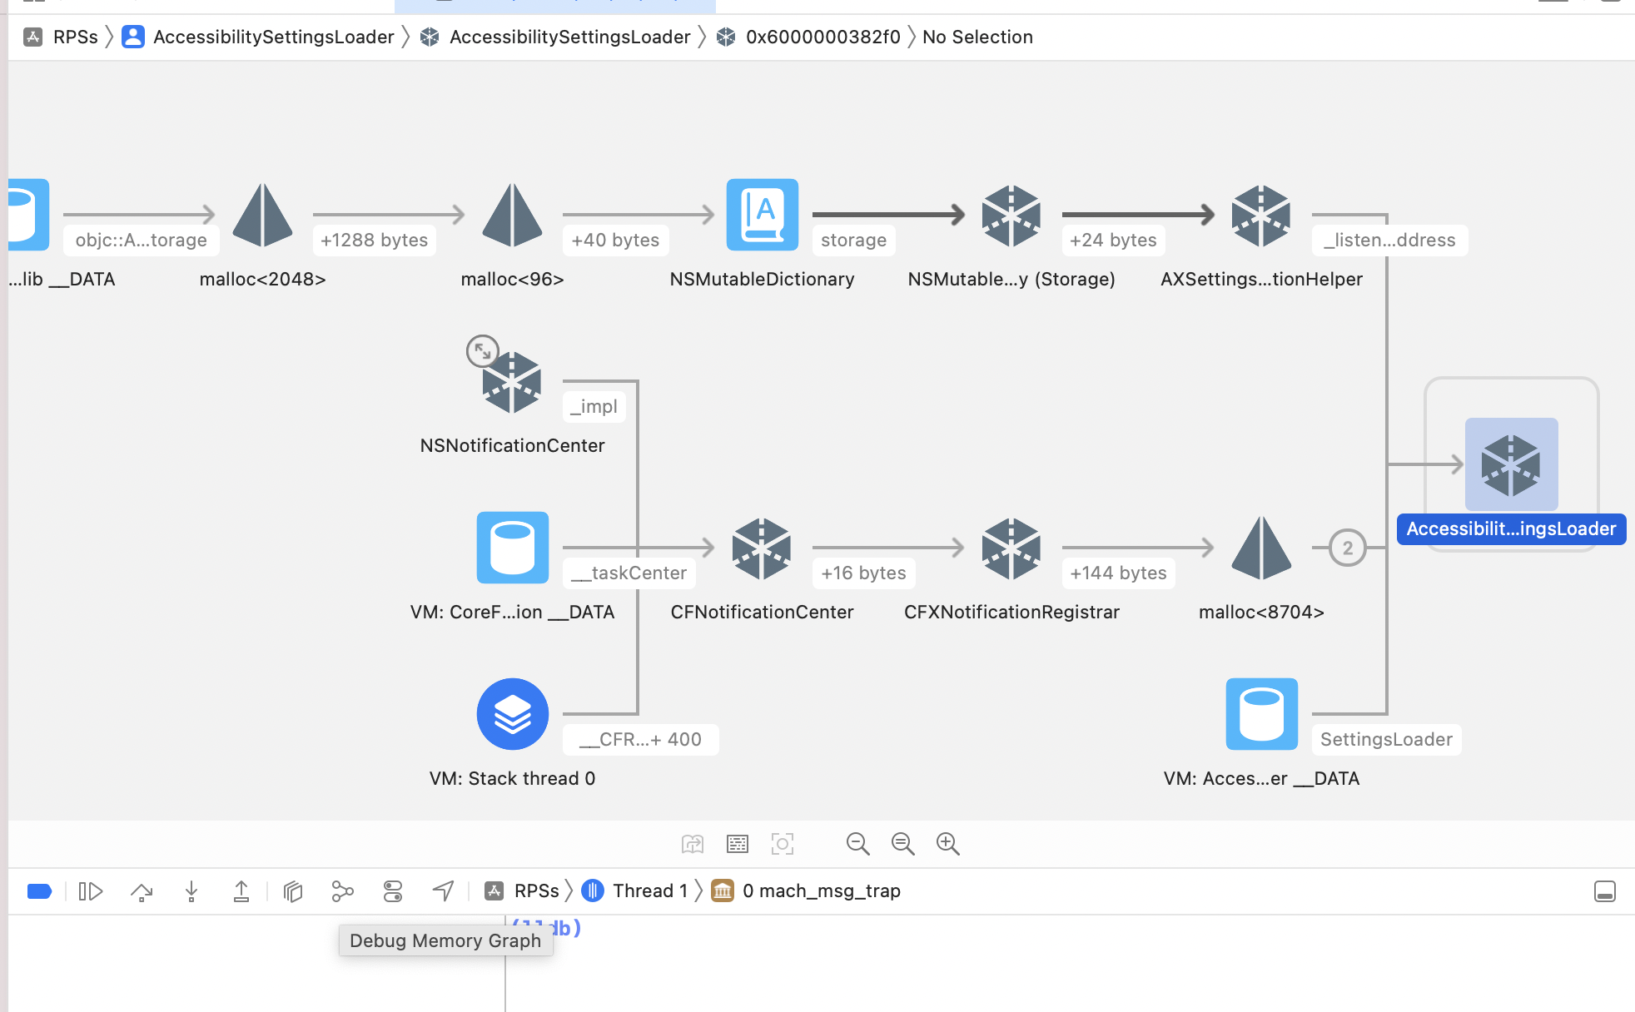Click Step Out debug button
This screenshot has height=1012, width=1635.
(241, 891)
